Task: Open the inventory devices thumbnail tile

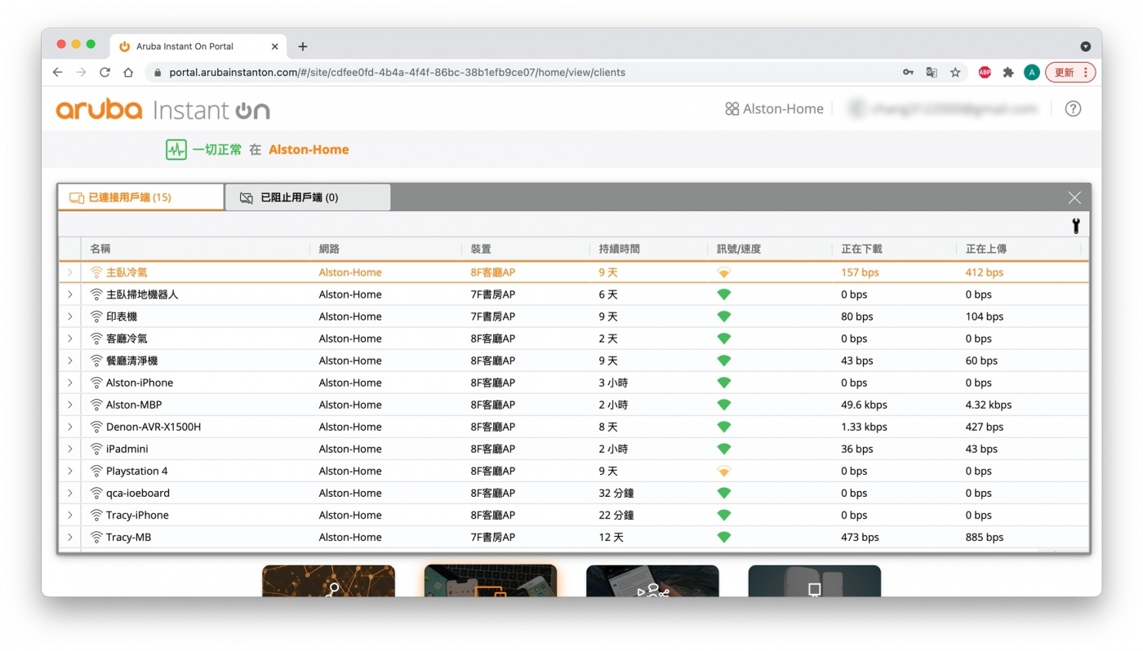Action: pos(814,581)
